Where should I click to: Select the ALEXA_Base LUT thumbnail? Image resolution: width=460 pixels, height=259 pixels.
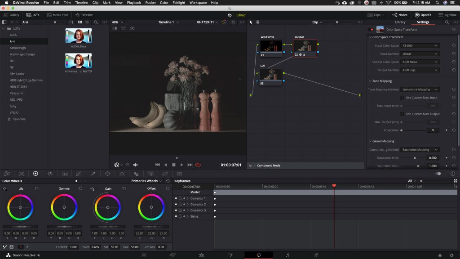[78, 36]
